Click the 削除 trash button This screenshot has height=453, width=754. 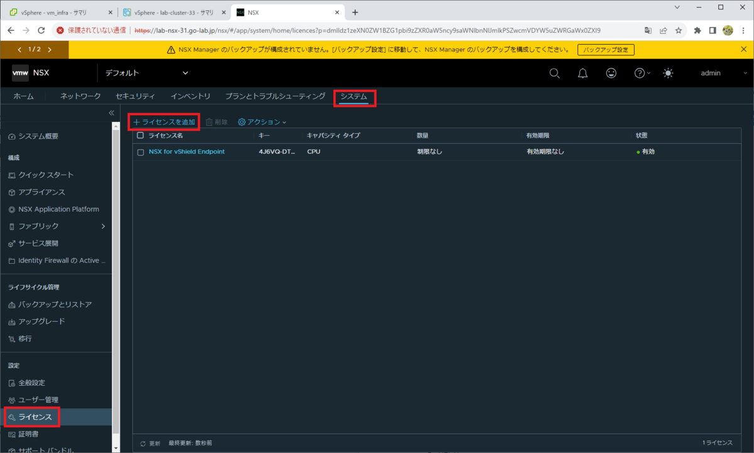coord(217,122)
